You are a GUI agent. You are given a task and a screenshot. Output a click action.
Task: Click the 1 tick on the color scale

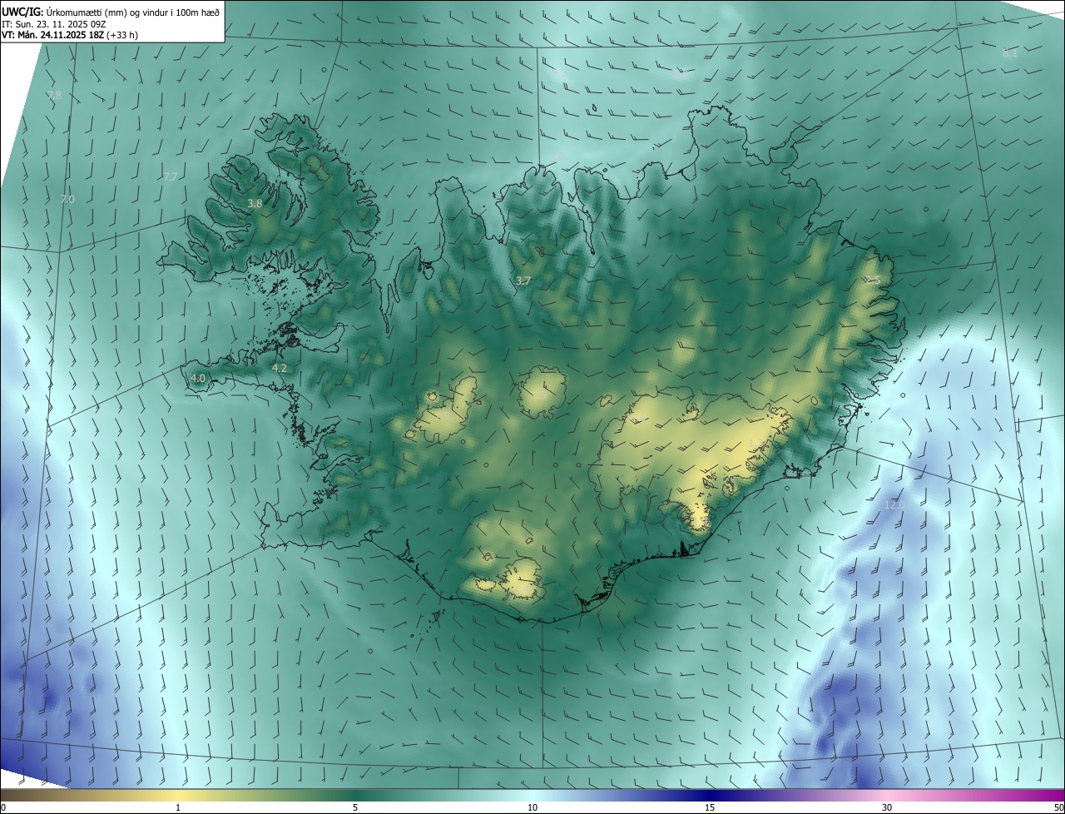click(x=178, y=807)
